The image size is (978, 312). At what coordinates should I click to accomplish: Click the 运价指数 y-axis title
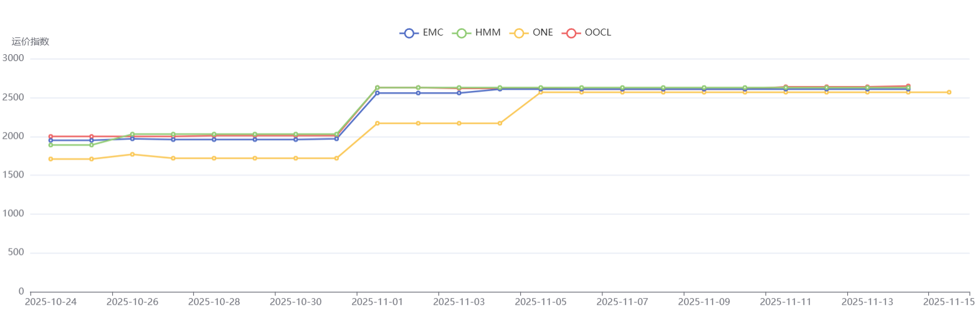[x=31, y=42]
